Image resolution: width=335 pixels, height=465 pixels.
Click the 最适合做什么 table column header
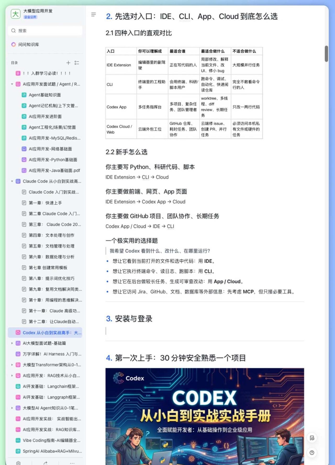[x=215, y=51]
